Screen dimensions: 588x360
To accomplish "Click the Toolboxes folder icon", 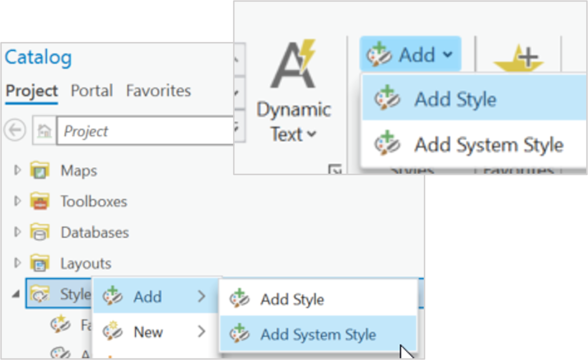I will [39, 202].
